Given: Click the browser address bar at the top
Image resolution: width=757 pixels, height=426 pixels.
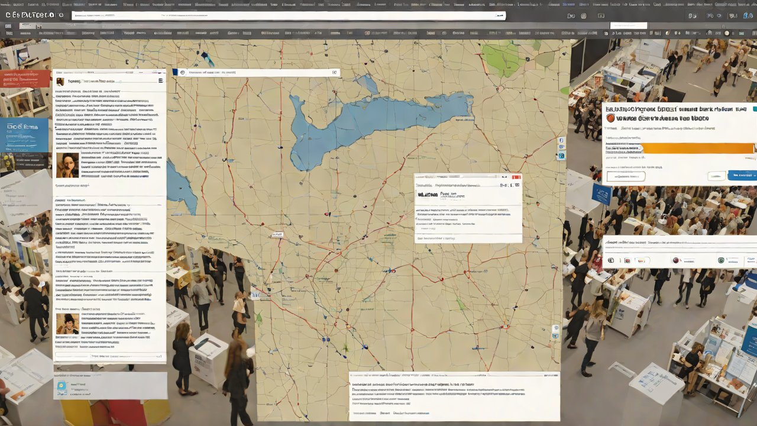Looking at the screenshot, I should [288, 15].
